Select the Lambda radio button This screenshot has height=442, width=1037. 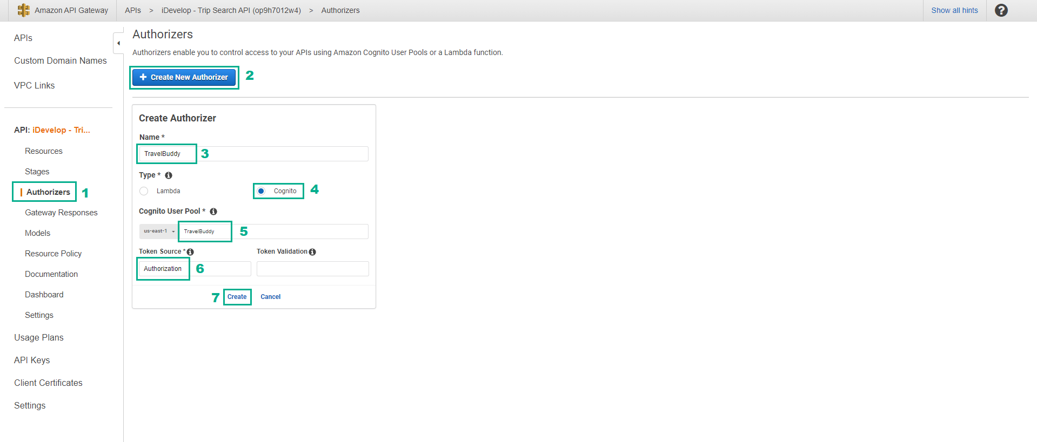[144, 191]
